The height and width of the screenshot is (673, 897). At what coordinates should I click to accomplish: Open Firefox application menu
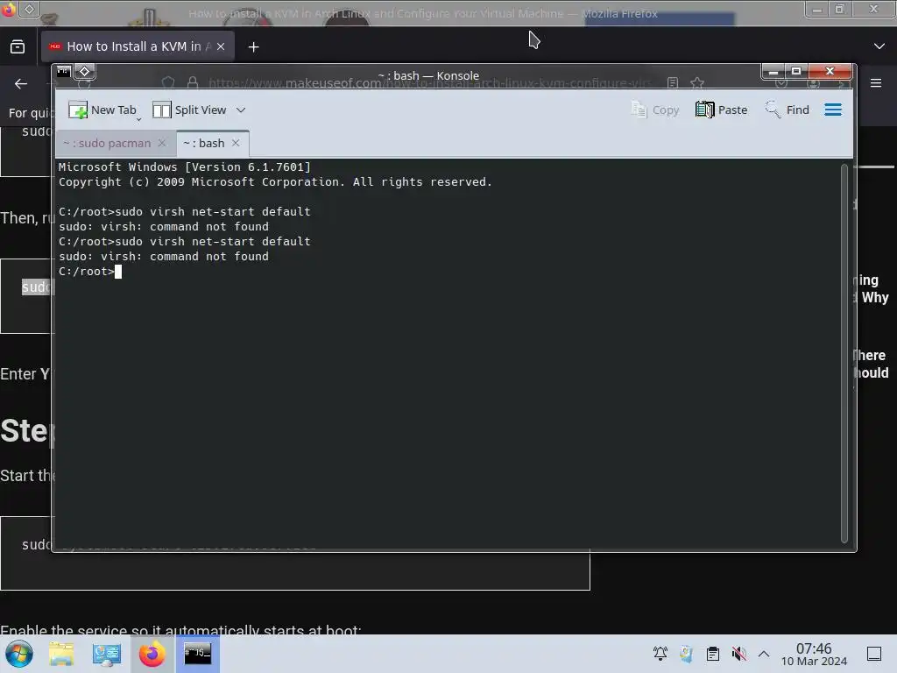(876, 83)
